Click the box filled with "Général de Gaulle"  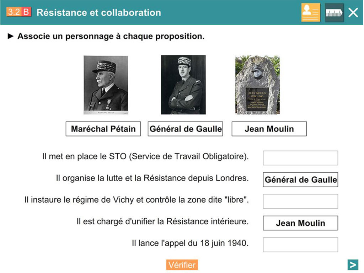click(300, 180)
